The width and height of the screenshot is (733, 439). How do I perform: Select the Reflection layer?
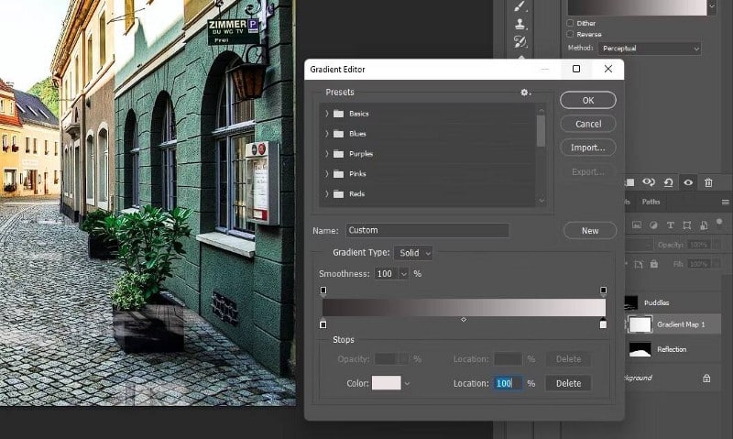(x=673, y=349)
